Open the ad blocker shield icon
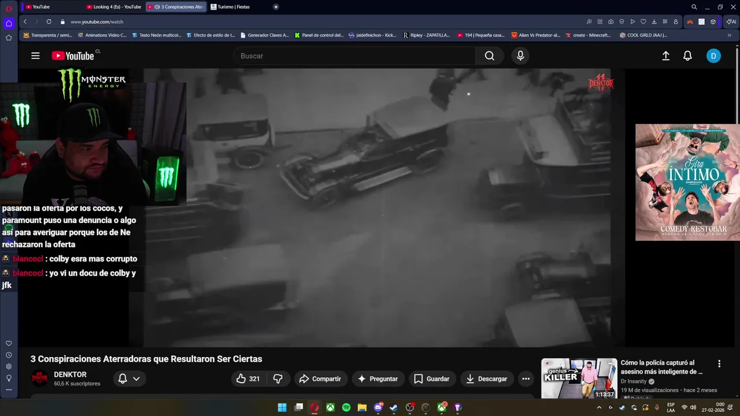The height and width of the screenshot is (416, 740). [621, 21]
